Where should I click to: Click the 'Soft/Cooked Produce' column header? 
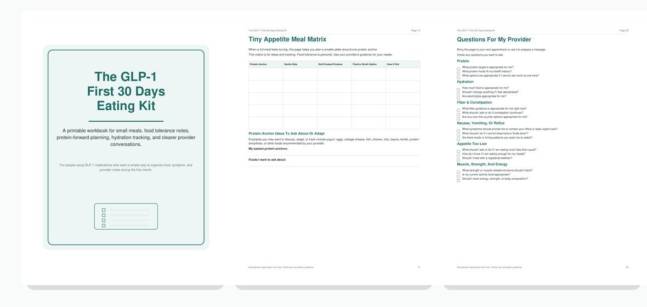click(x=334, y=64)
